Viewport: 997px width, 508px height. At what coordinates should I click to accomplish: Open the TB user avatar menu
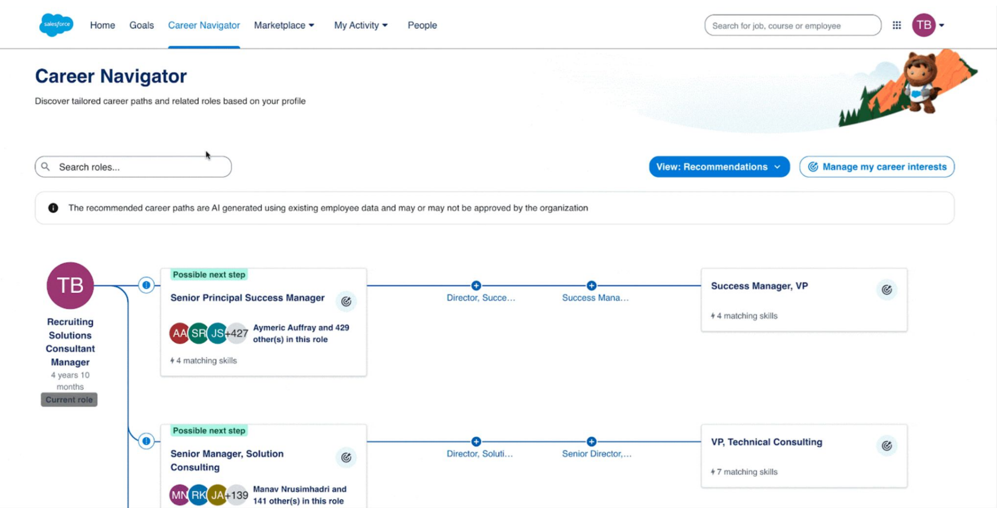tap(923, 25)
